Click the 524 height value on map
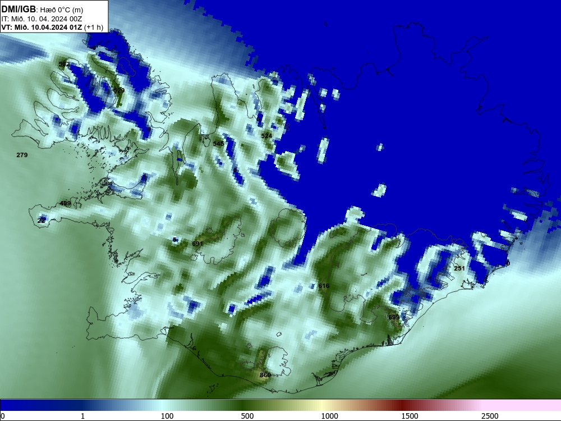This screenshot has width=561, height=421. pyautogui.click(x=266, y=136)
